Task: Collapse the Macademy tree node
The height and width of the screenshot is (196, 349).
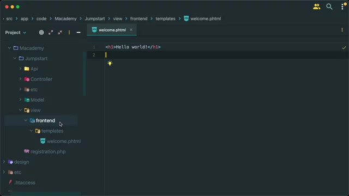Action: [x=9, y=48]
